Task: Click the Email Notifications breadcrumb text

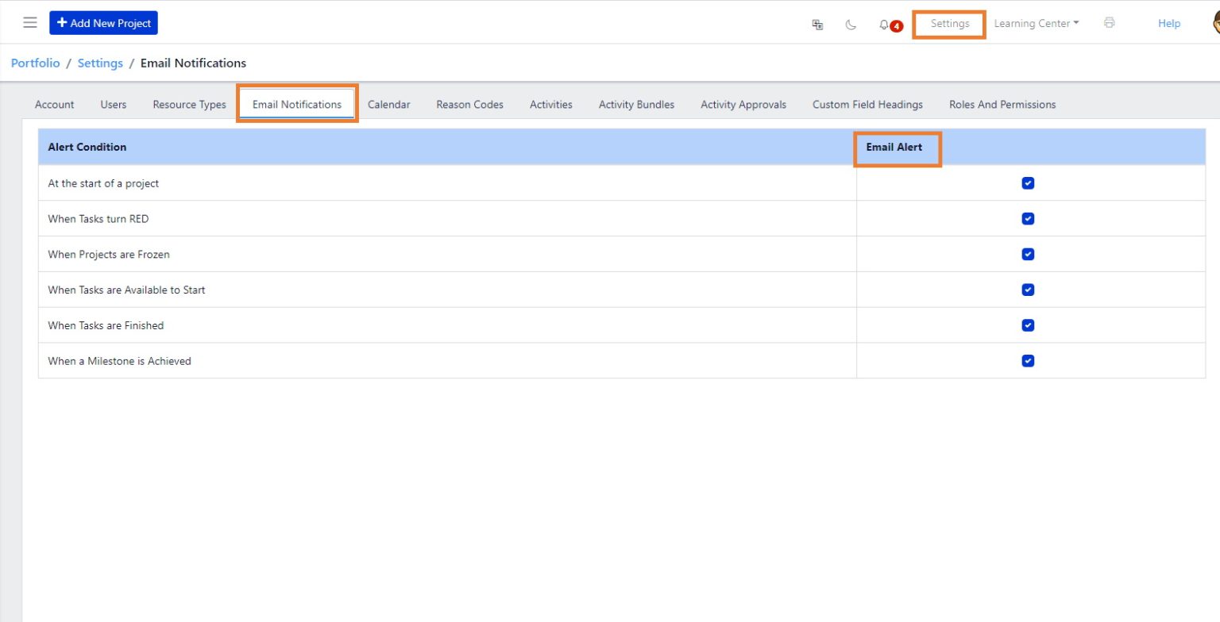Action: click(x=193, y=63)
